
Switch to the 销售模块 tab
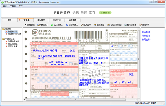(x=72, y=20)
